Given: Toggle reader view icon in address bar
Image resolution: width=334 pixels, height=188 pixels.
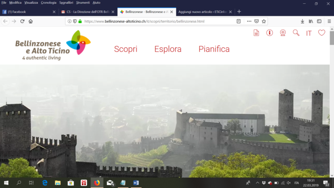Looking at the screenshot, I should click(x=239, y=21).
